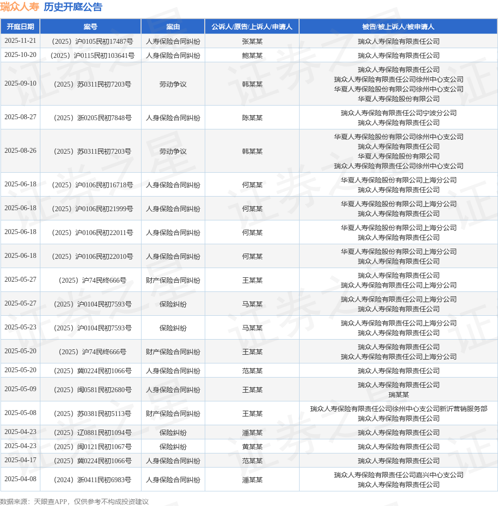
Task: Click case number 沪0106民初21999号
Action: [92, 209]
